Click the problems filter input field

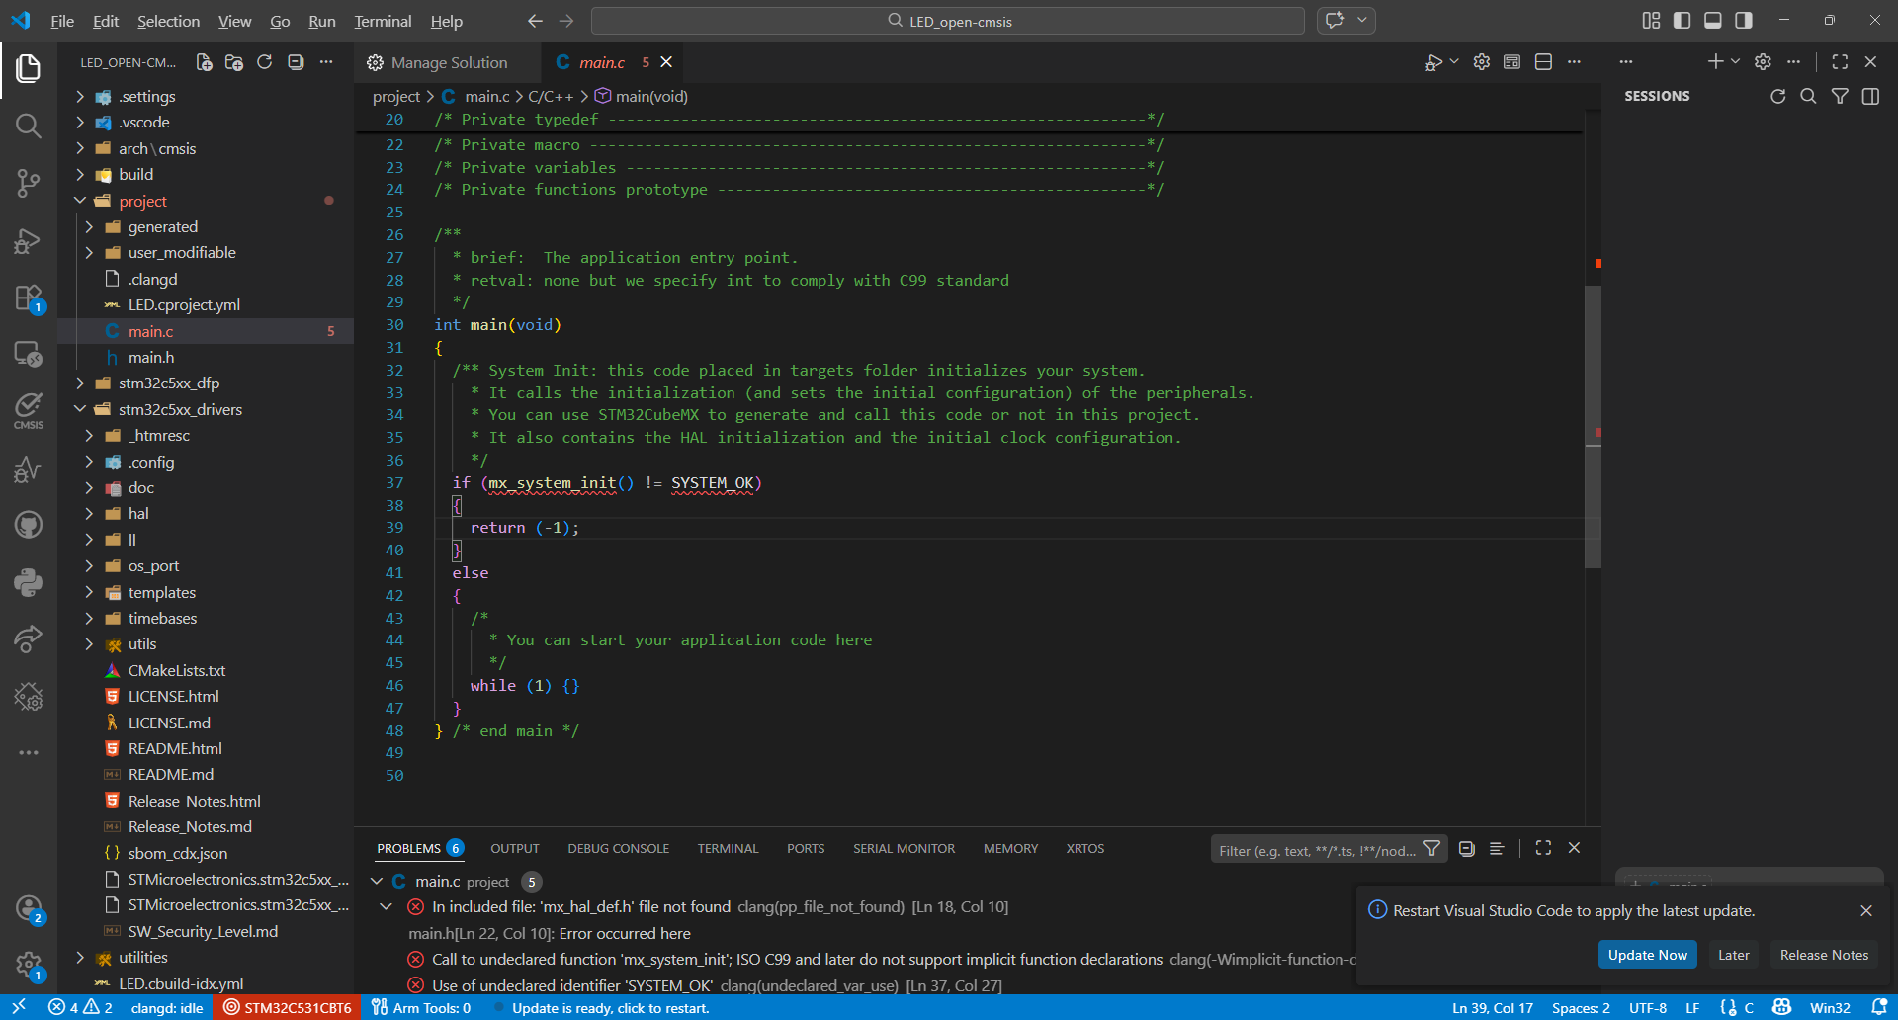[1315, 850]
